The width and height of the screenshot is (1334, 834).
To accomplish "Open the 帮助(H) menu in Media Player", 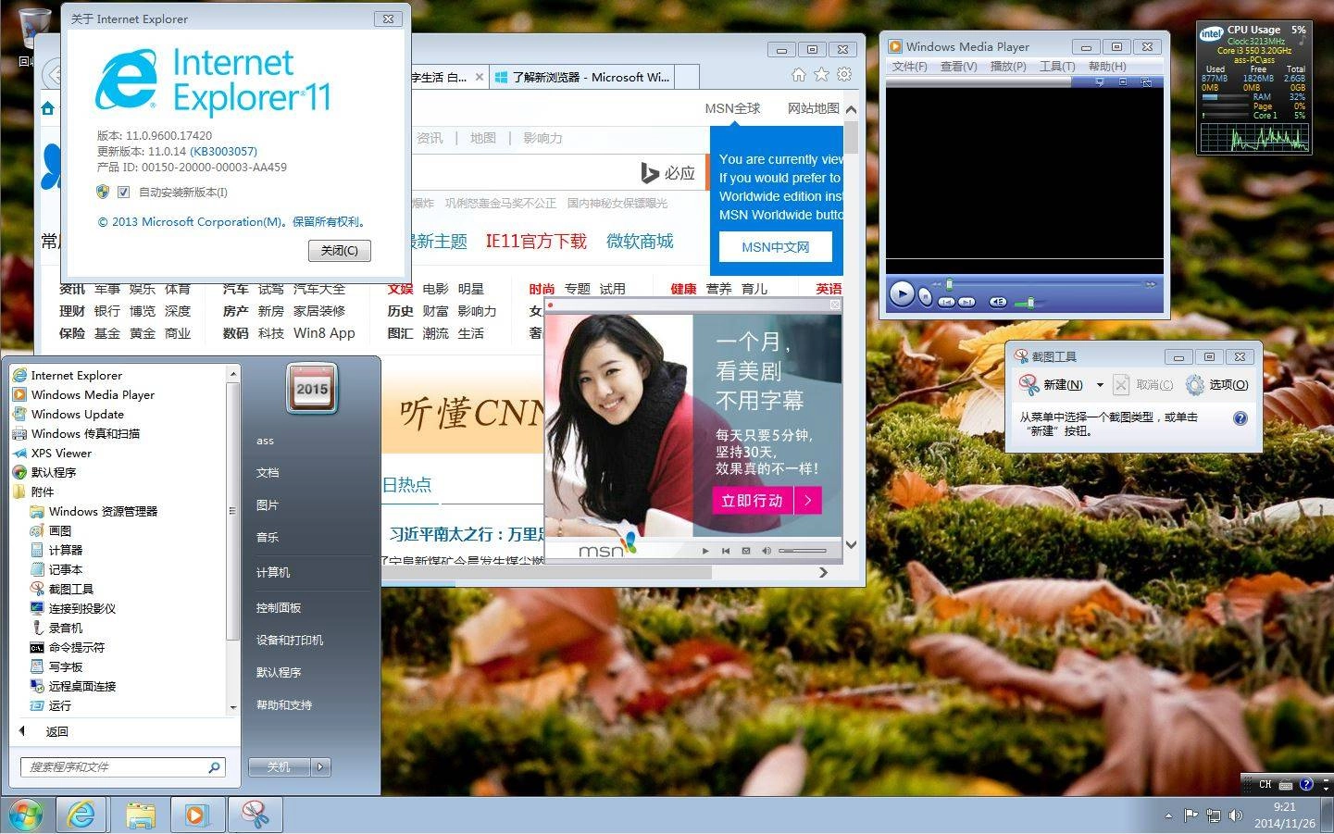I will click(x=1107, y=67).
